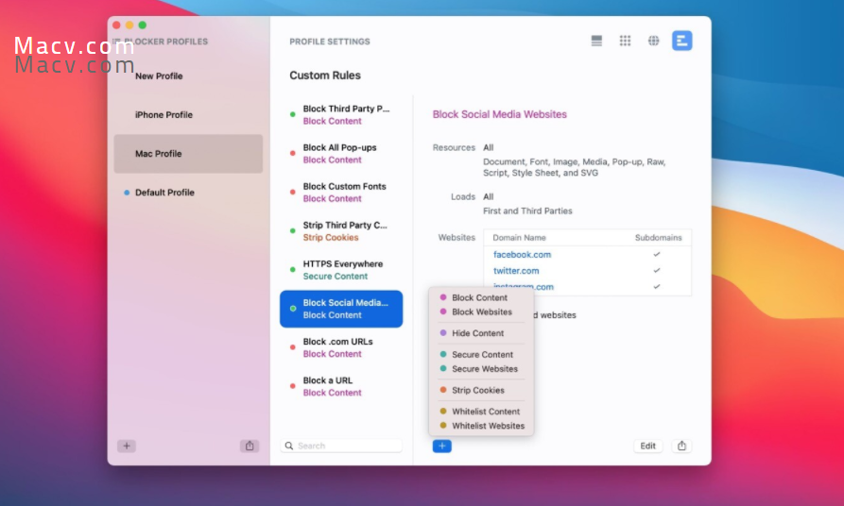
Task: Select Block All Pop-ups rule
Action: point(341,153)
